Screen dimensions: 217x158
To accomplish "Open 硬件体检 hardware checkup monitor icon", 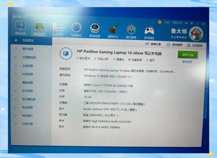I will pos(20,27).
